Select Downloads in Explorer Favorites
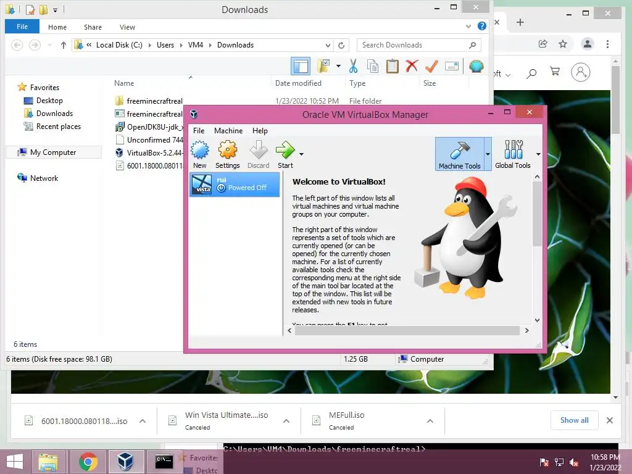The image size is (632, 474). (x=48, y=114)
